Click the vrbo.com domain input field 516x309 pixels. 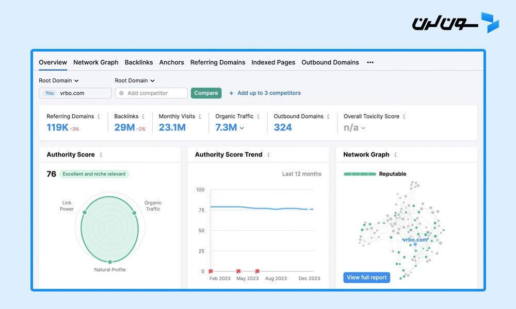pos(75,93)
